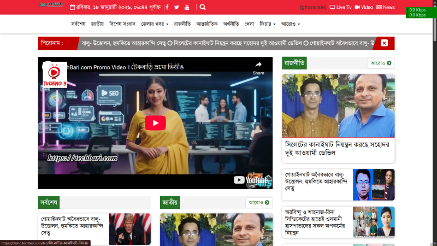Expand ফিচার dropdown menu
Viewport: 437px width, 246px height.
pyautogui.click(x=267, y=24)
